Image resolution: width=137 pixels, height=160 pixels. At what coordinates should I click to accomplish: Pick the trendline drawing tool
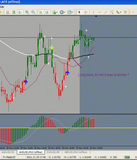106,12
